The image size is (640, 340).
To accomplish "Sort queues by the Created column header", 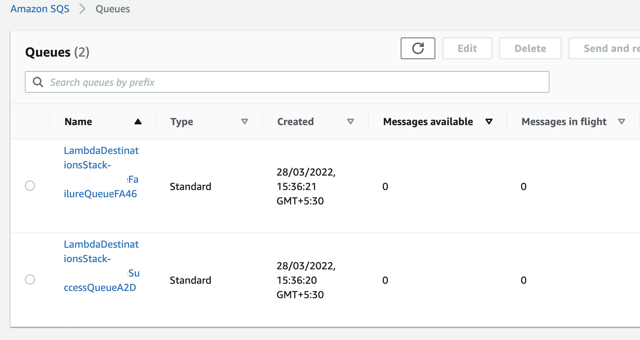I will click(x=295, y=122).
